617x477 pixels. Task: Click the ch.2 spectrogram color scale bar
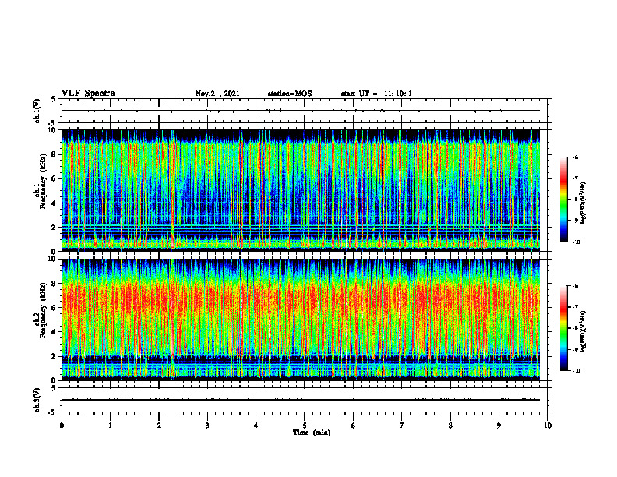(x=563, y=328)
